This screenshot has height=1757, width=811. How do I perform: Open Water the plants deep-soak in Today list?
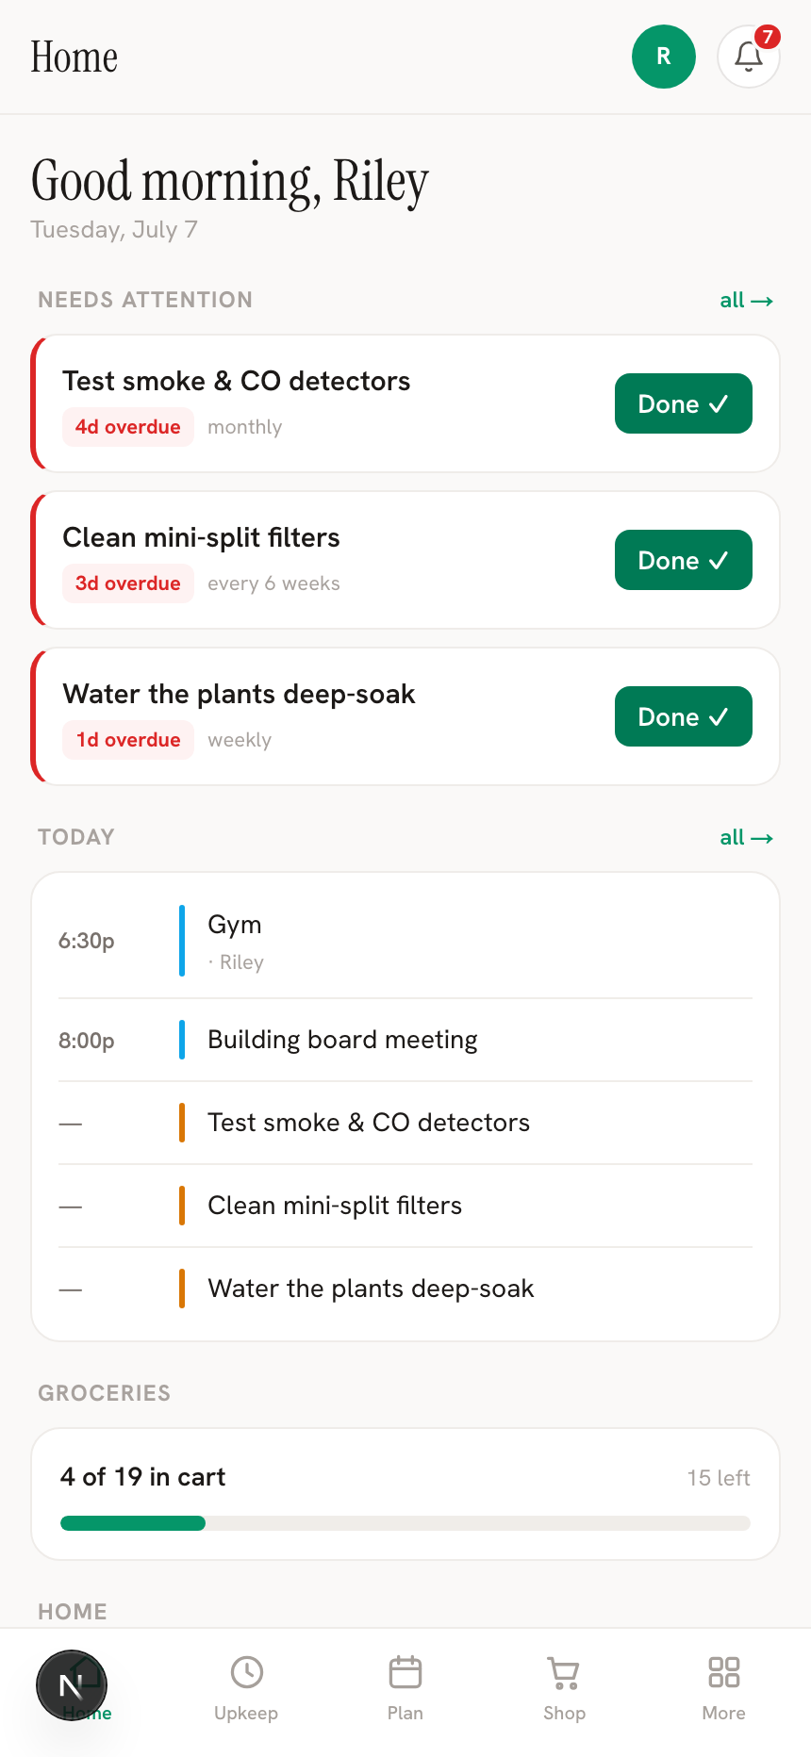click(x=405, y=1289)
